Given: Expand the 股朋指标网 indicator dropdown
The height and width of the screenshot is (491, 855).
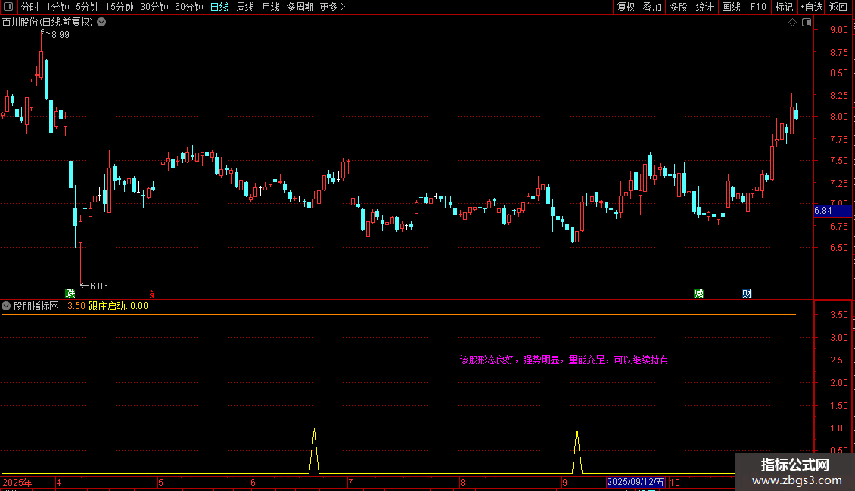Looking at the screenshot, I should click(x=6, y=306).
